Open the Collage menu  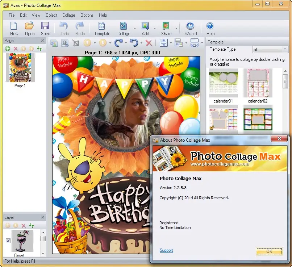pos(68,15)
